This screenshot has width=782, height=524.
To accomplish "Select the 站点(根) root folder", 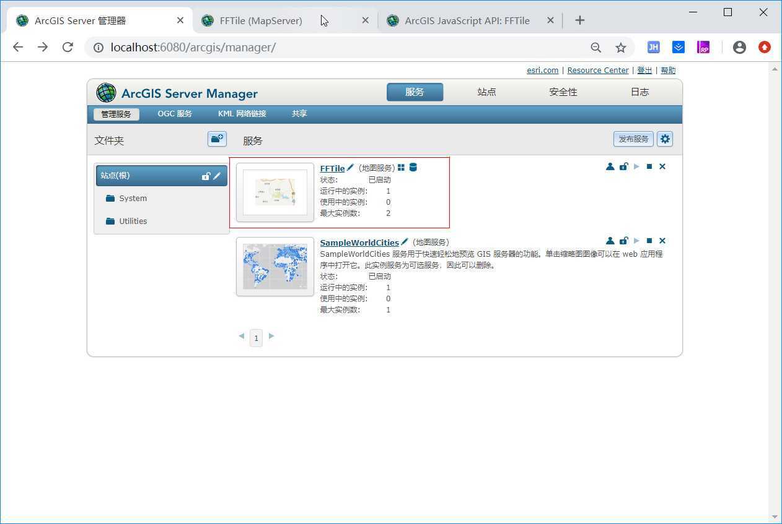I will pyautogui.click(x=162, y=176).
